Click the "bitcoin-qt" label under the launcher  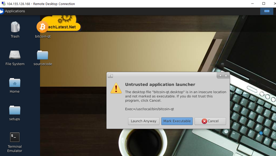[x=43, y=37]
